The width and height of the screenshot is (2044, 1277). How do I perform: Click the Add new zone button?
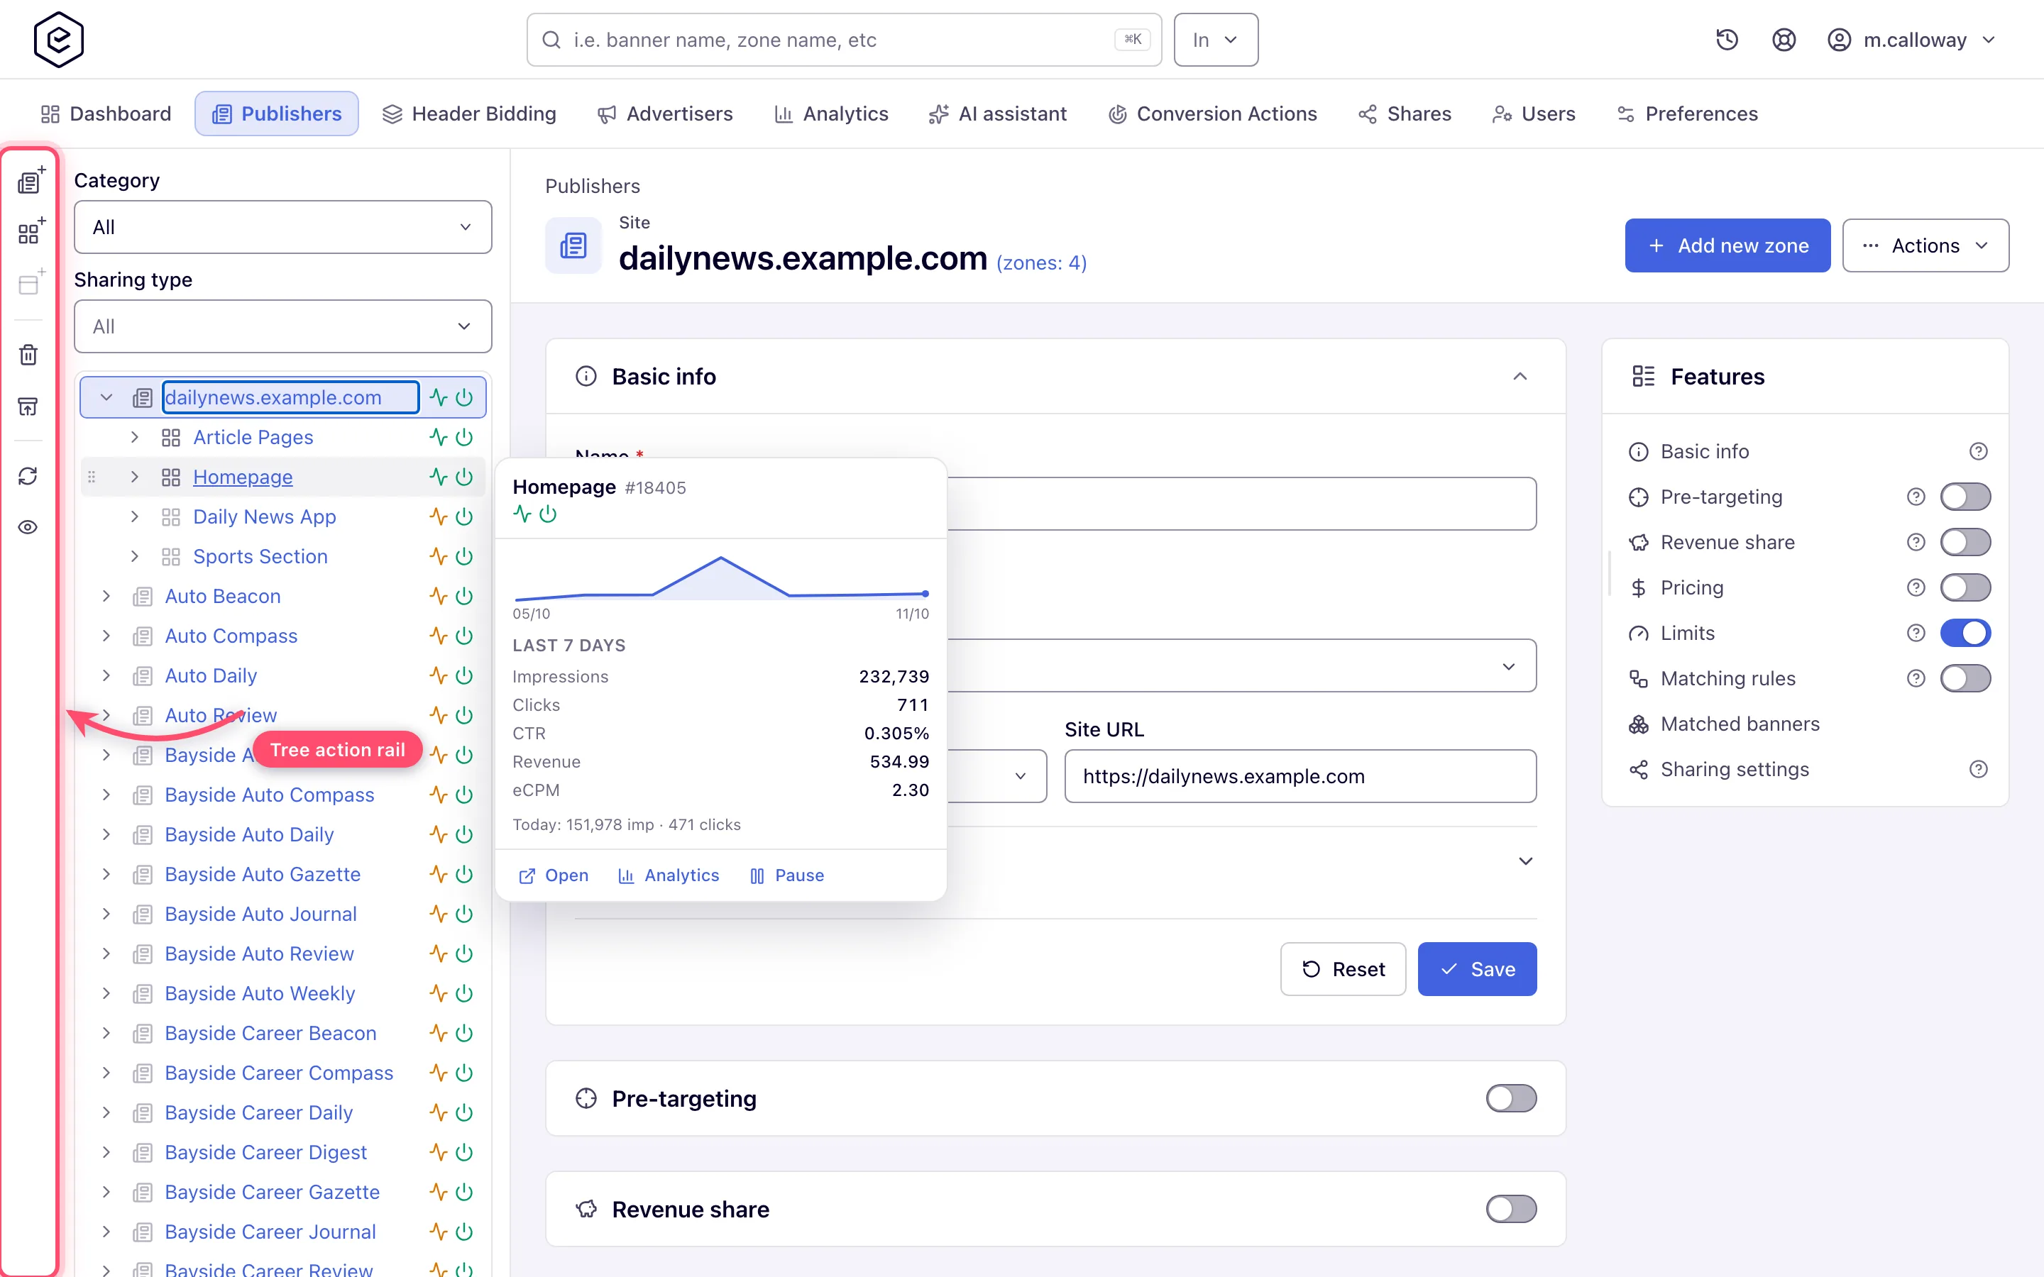tap(1727, 245)
